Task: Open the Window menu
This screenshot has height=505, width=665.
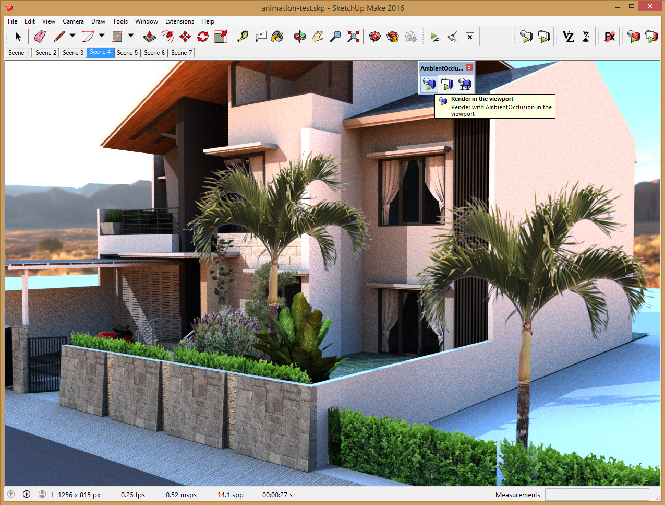Action: [x=147, y=21]
